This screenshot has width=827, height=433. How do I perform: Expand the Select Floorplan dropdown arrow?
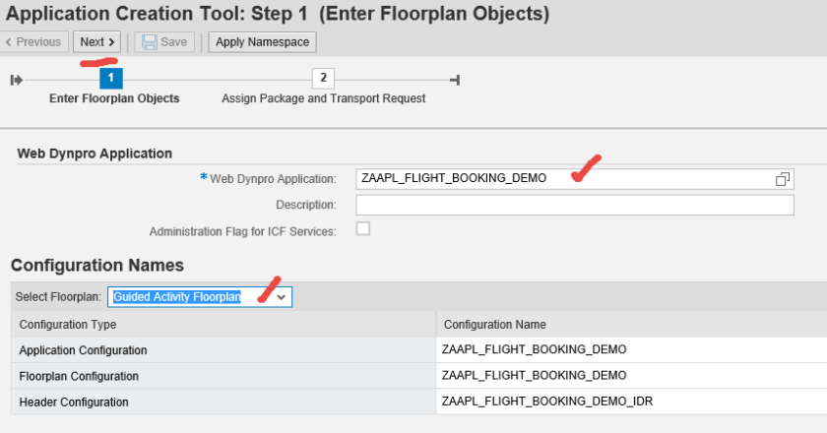coord(281,296)
